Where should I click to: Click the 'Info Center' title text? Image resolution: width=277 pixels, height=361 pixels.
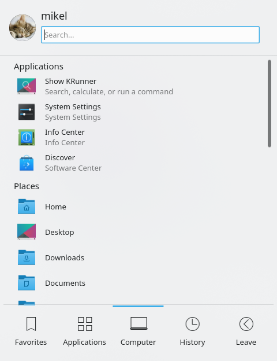coord(65,132)
